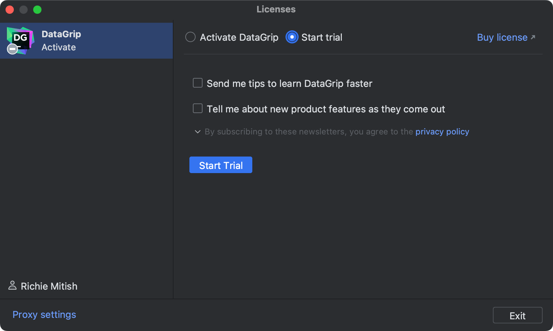The image size is (553, 331).
Task: Click the small badge on the DataGrip logo
Action: click(x=12, y=49)
